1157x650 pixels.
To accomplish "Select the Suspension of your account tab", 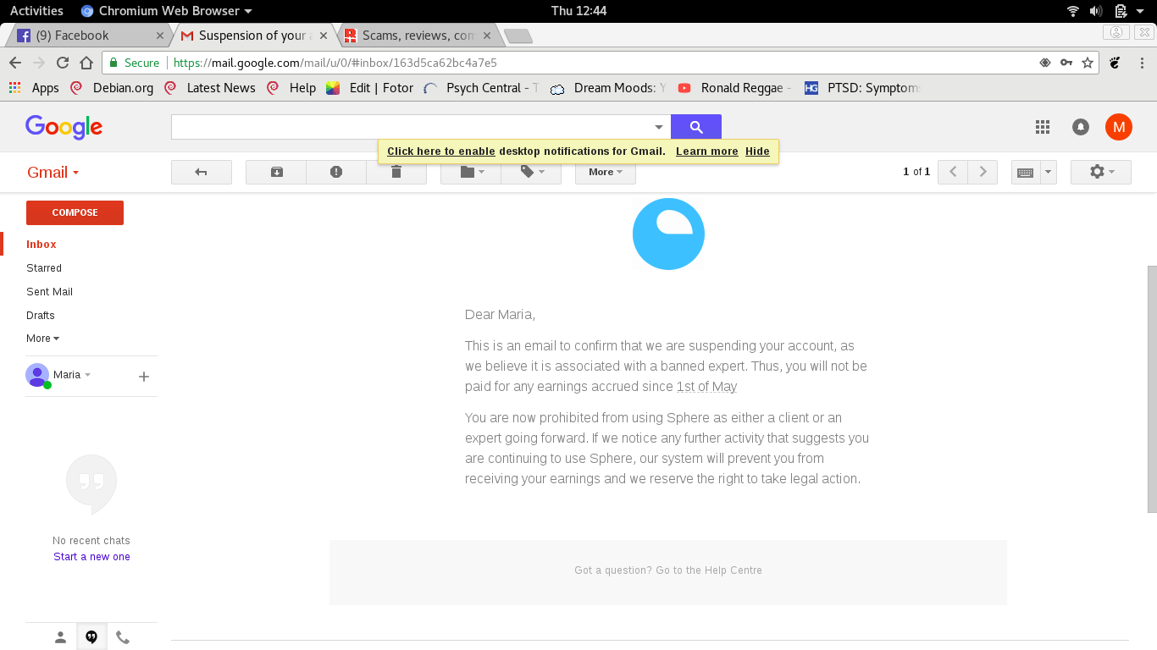I will [254, 36].
